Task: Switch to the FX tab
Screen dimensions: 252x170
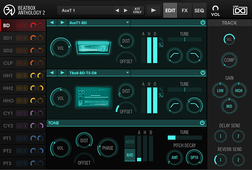Action: [185, 10]
